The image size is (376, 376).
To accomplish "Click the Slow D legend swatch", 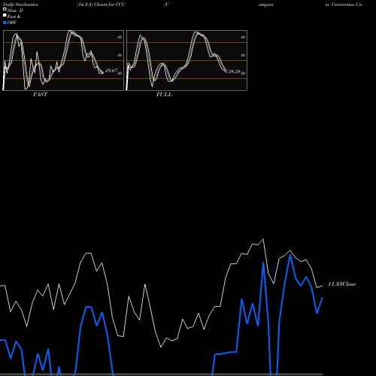I will [5, 9].
